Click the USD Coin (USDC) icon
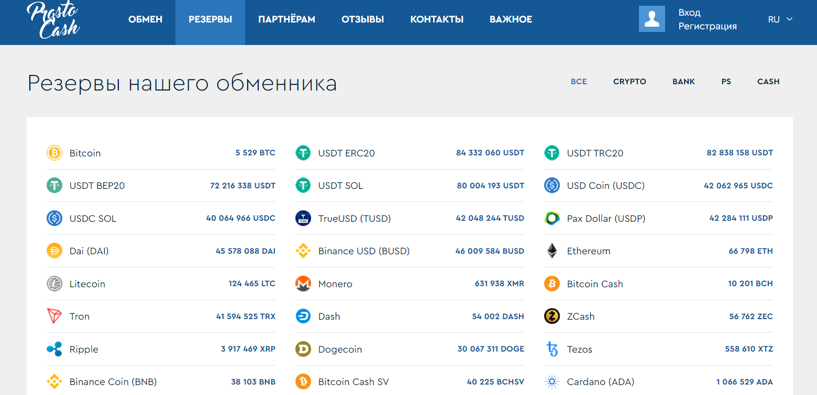Viewport: 817px width, 395px height. (552, 185)
